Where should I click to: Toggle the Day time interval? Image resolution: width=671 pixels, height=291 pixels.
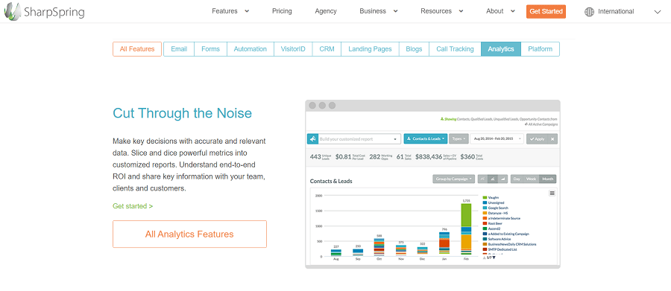[517, 179]
